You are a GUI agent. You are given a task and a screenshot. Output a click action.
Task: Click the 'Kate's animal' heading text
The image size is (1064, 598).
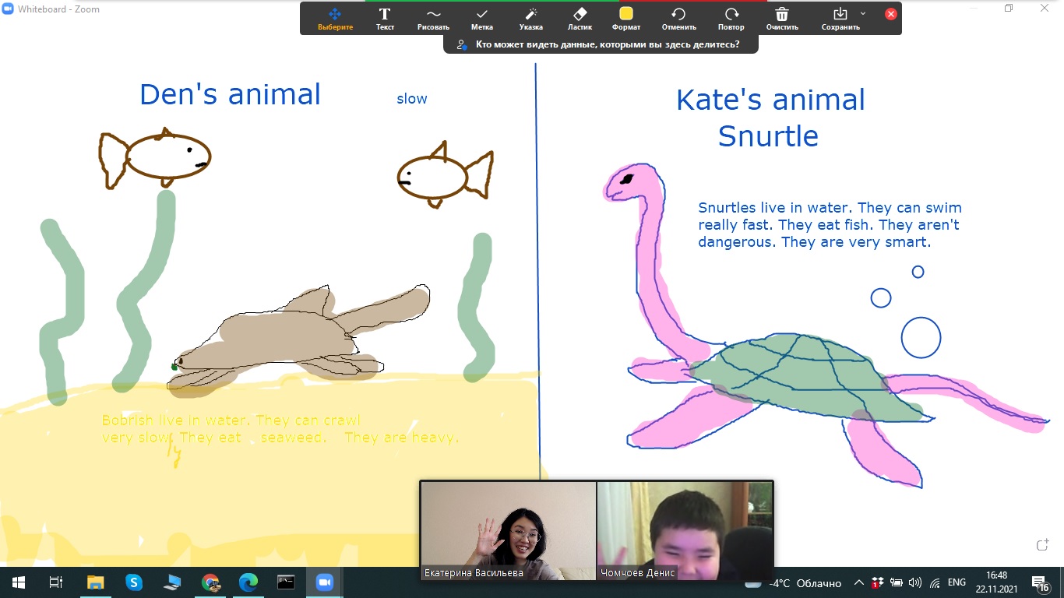(x=770, y=100)
